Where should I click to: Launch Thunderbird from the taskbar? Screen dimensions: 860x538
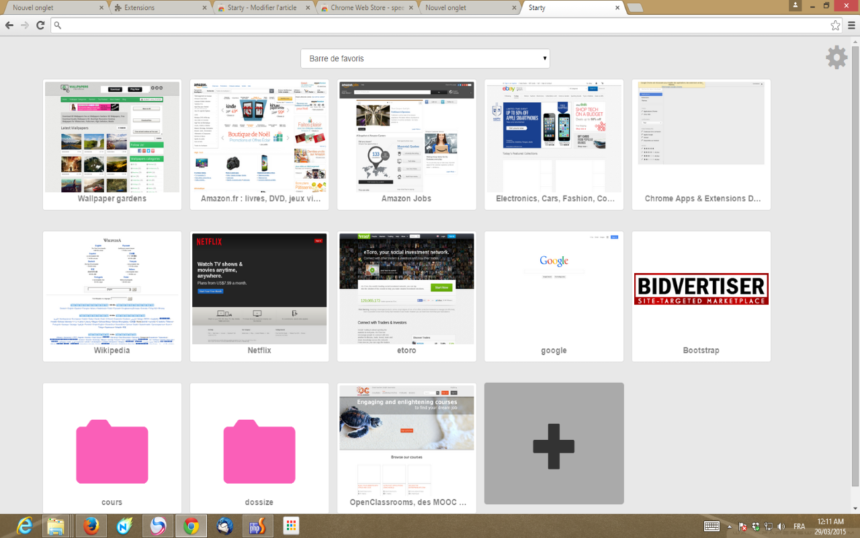(224, 526)
